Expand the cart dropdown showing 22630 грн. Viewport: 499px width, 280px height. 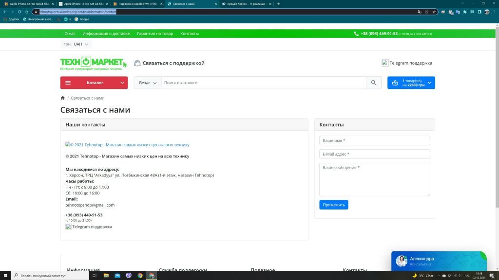pos(429,83)
